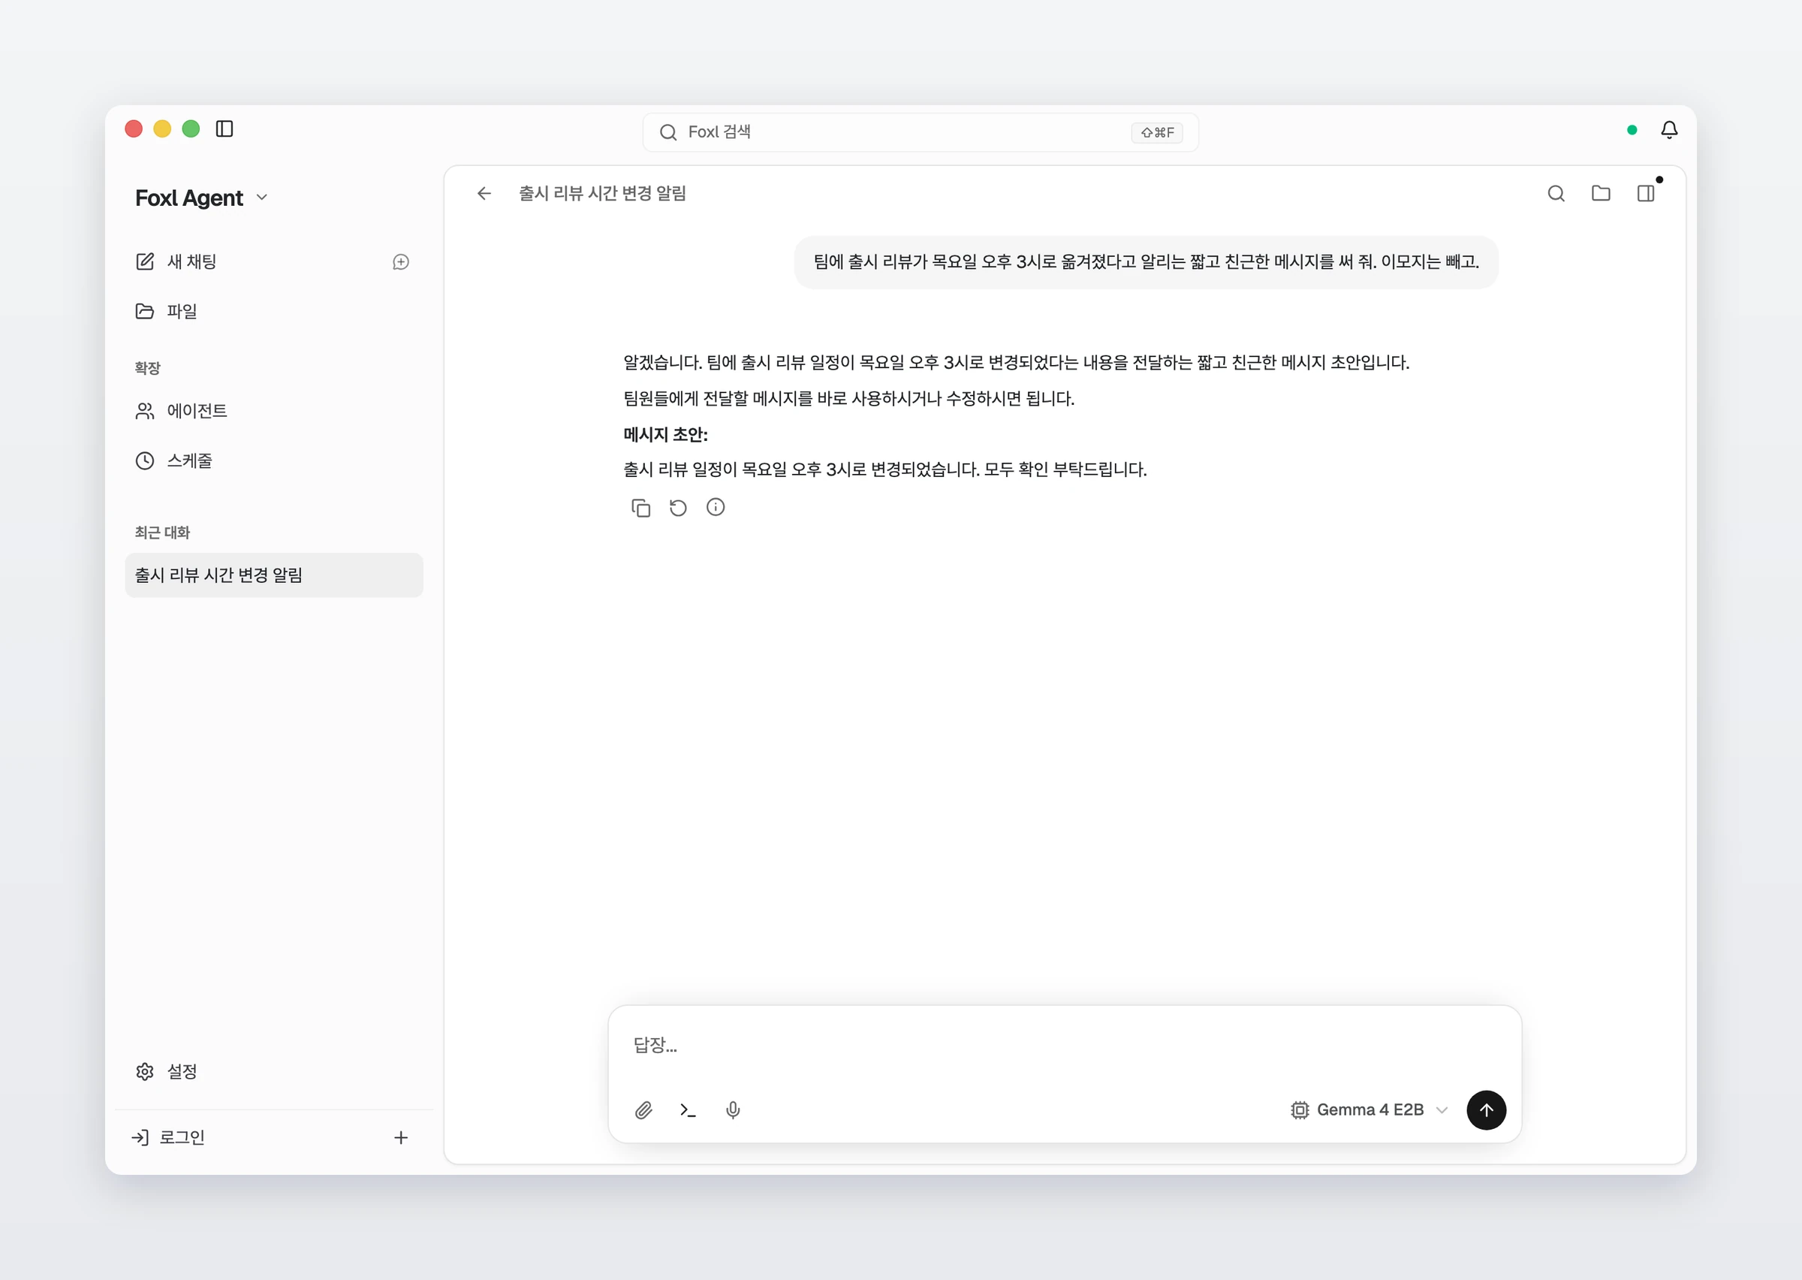
Task: Click the 출시 리뷰 시간 변경 알림 header title
Action: [x=601, y=193]
